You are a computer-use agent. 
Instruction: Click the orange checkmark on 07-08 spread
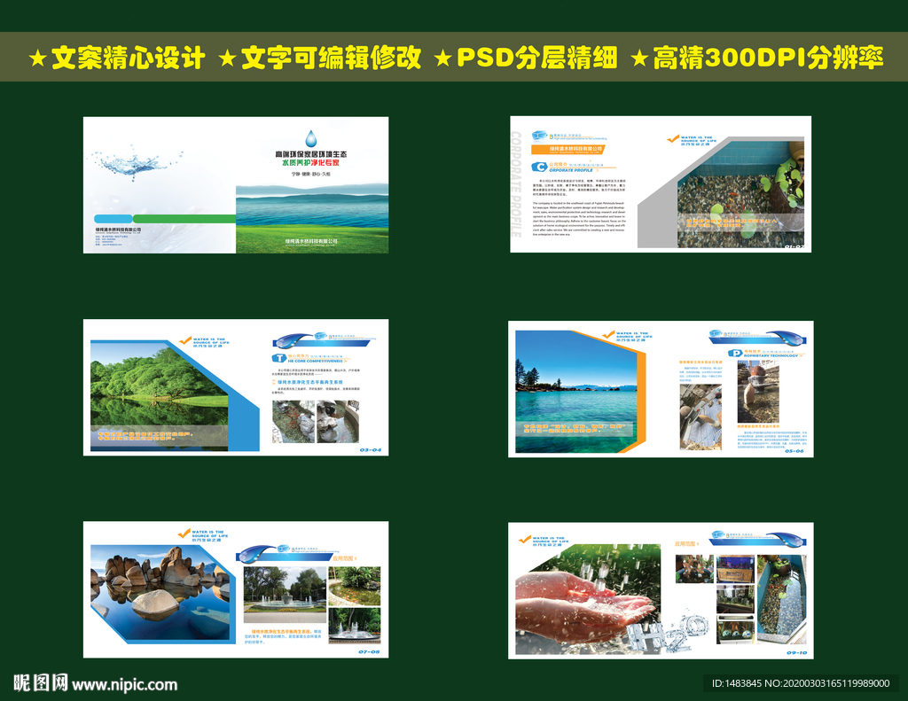coord(184,534)
